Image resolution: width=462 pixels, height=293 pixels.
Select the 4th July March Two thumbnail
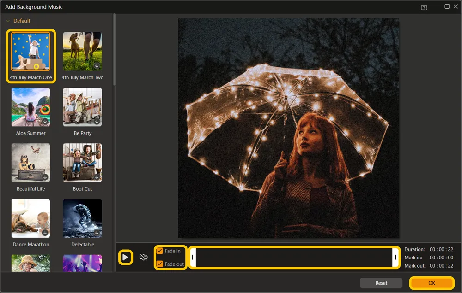[x=83, y=52]
